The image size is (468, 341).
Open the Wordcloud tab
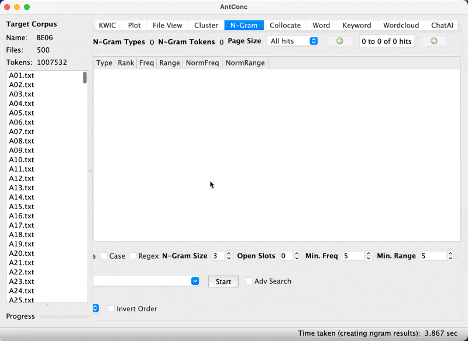(x=401, y=25)
